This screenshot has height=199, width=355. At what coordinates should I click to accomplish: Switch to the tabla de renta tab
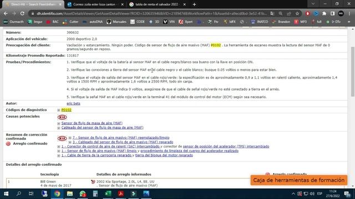point(156,4)
